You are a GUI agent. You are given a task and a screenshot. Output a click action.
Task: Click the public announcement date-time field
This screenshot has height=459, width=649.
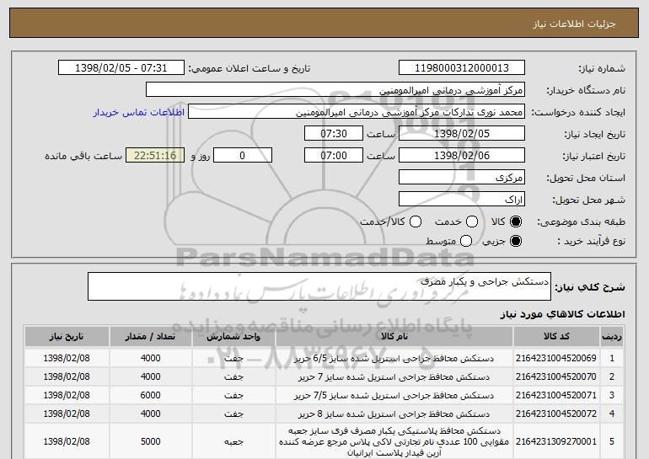[x=121, y=68]
